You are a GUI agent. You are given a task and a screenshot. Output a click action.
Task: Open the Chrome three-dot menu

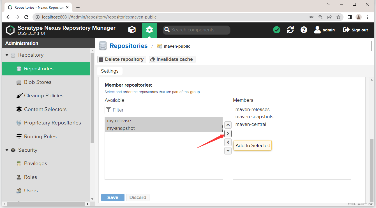[x=368, y=17]
